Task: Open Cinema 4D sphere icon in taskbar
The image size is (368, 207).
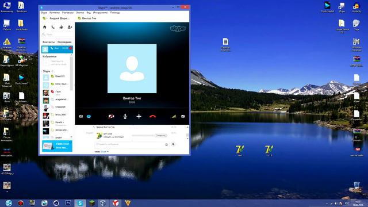Action: 56,203
